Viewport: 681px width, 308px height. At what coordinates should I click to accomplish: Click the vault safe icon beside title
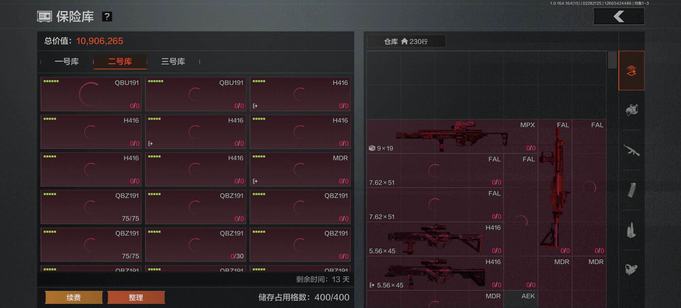(44, 17)
